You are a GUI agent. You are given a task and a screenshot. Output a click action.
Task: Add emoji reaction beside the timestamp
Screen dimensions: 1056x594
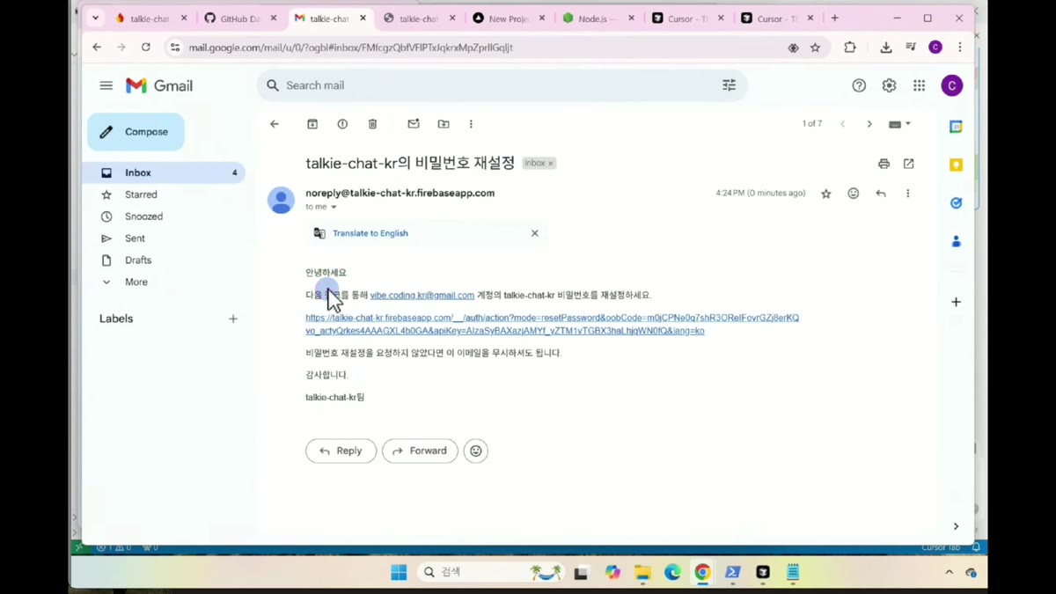tap(854, 194)
